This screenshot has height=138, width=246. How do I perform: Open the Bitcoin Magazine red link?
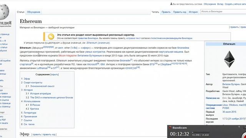68,56
